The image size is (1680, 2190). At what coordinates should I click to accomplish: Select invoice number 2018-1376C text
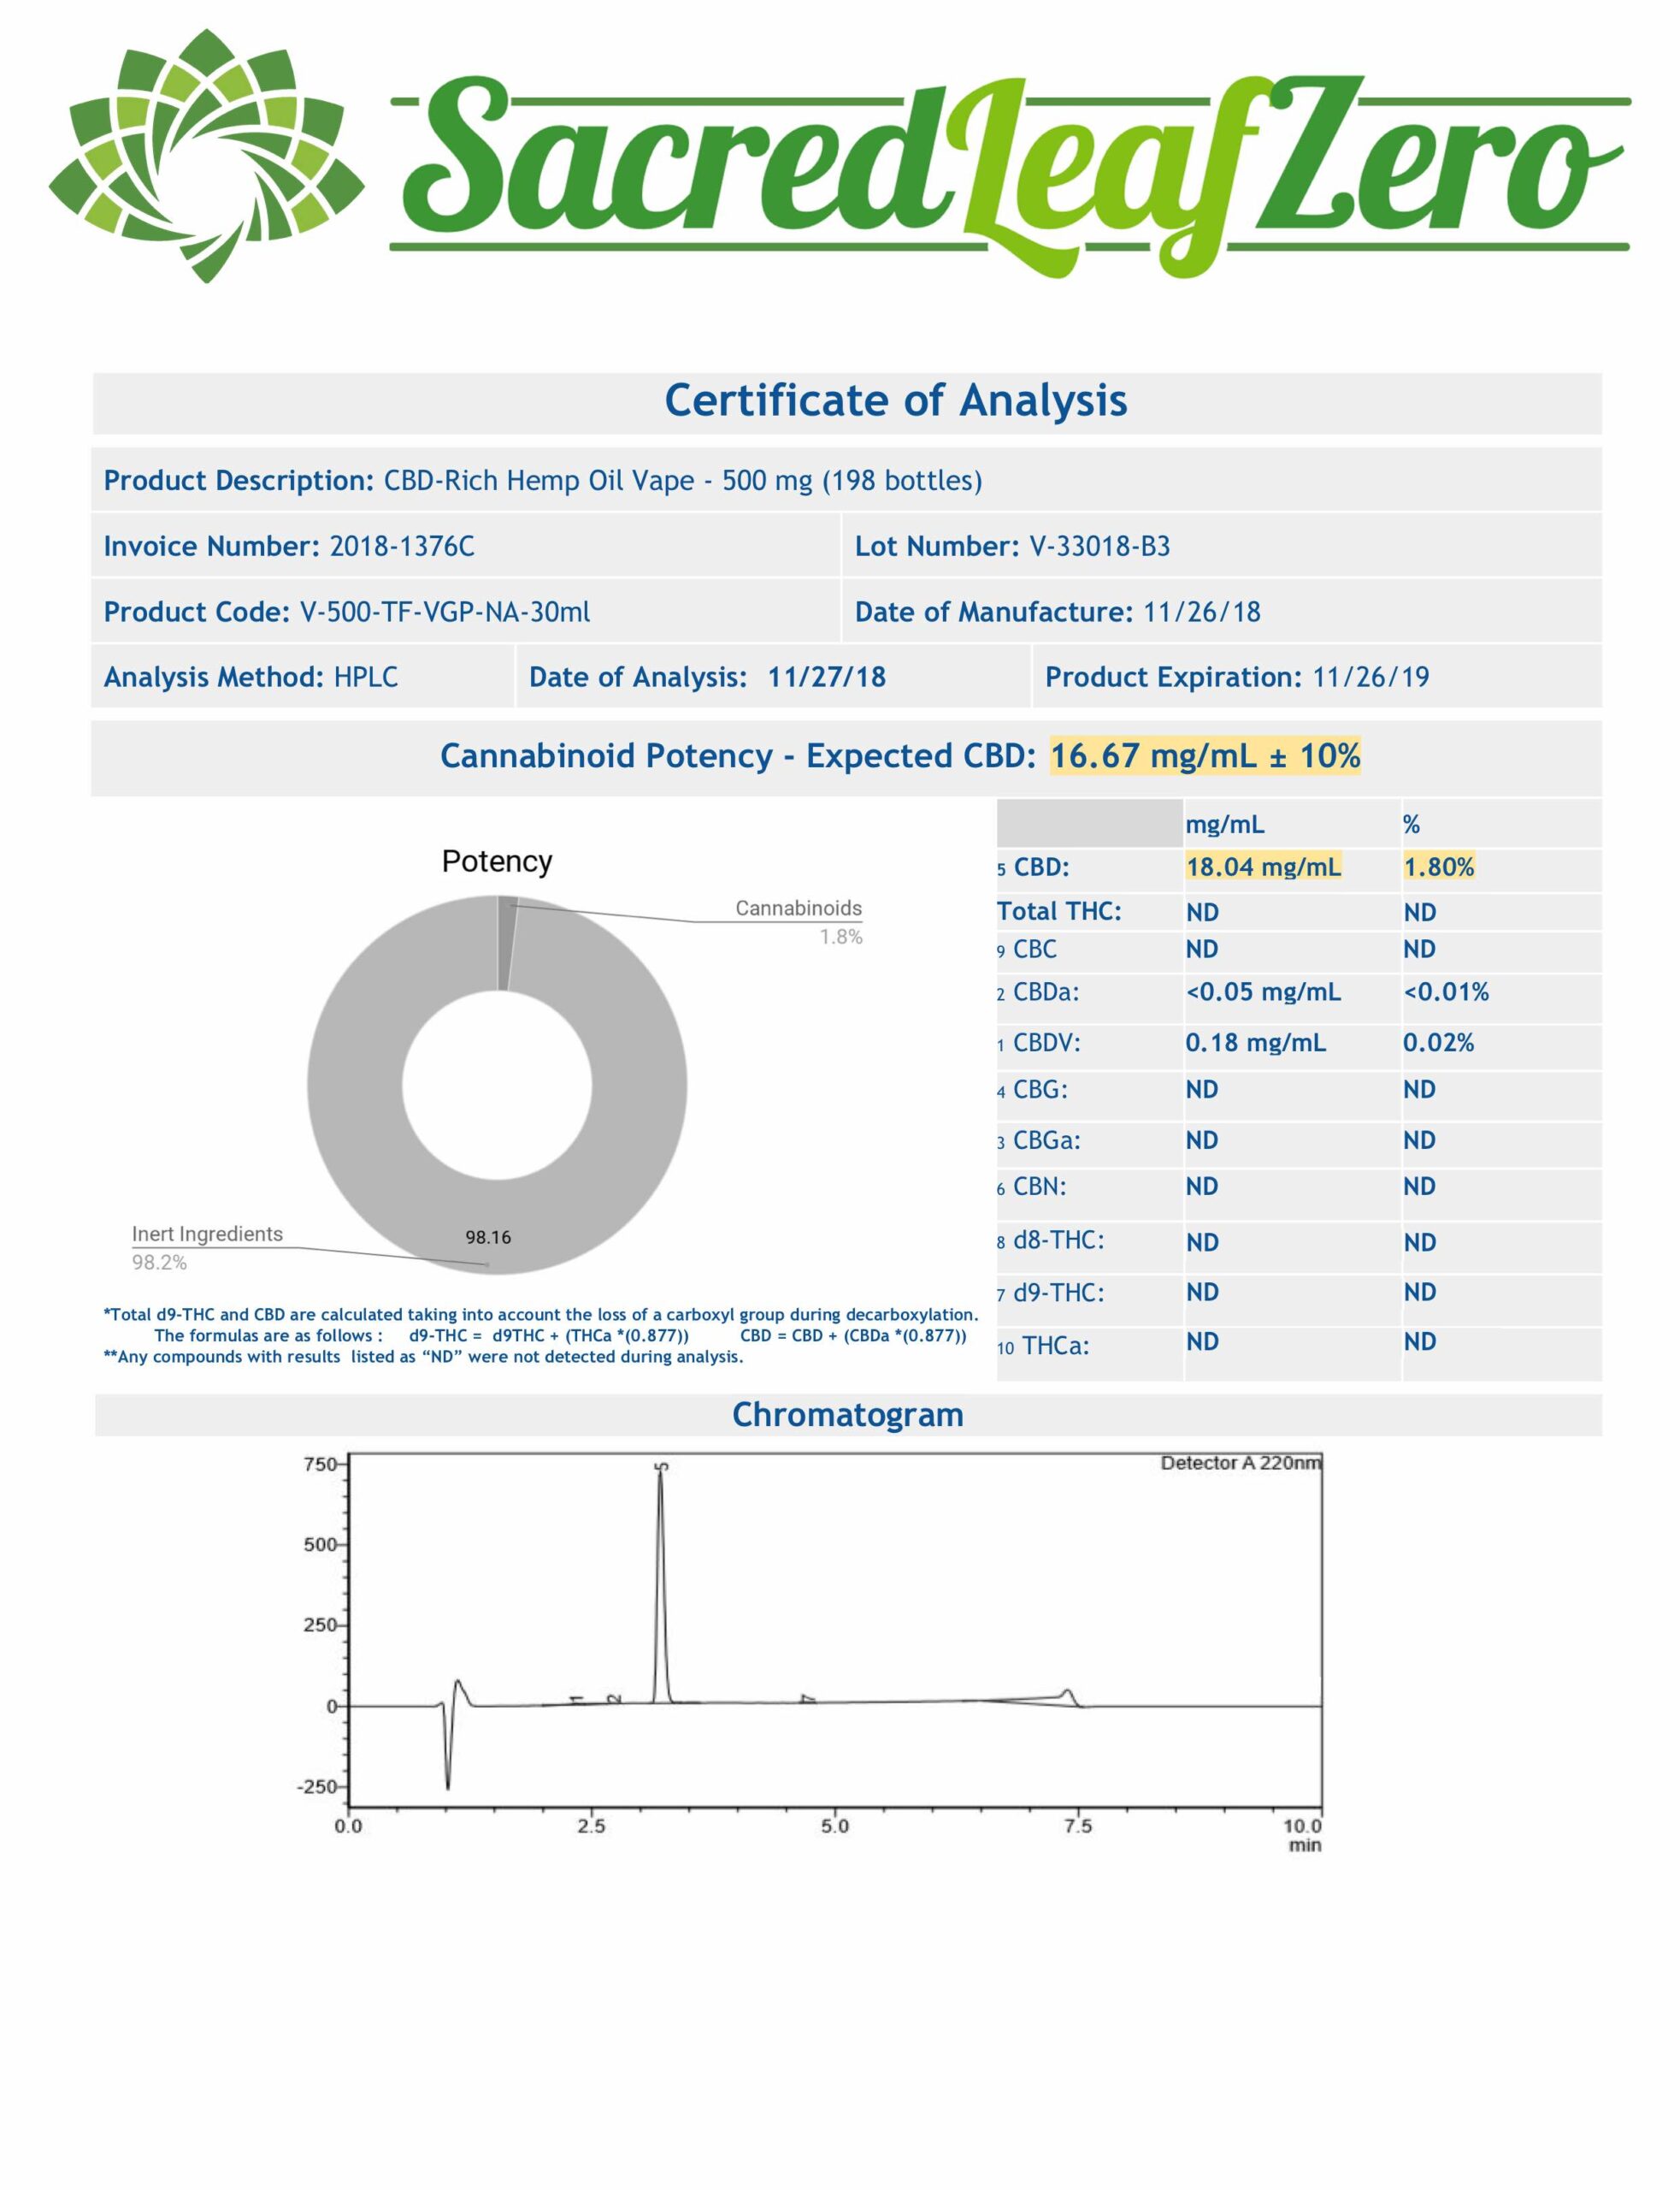click(402, 547)
